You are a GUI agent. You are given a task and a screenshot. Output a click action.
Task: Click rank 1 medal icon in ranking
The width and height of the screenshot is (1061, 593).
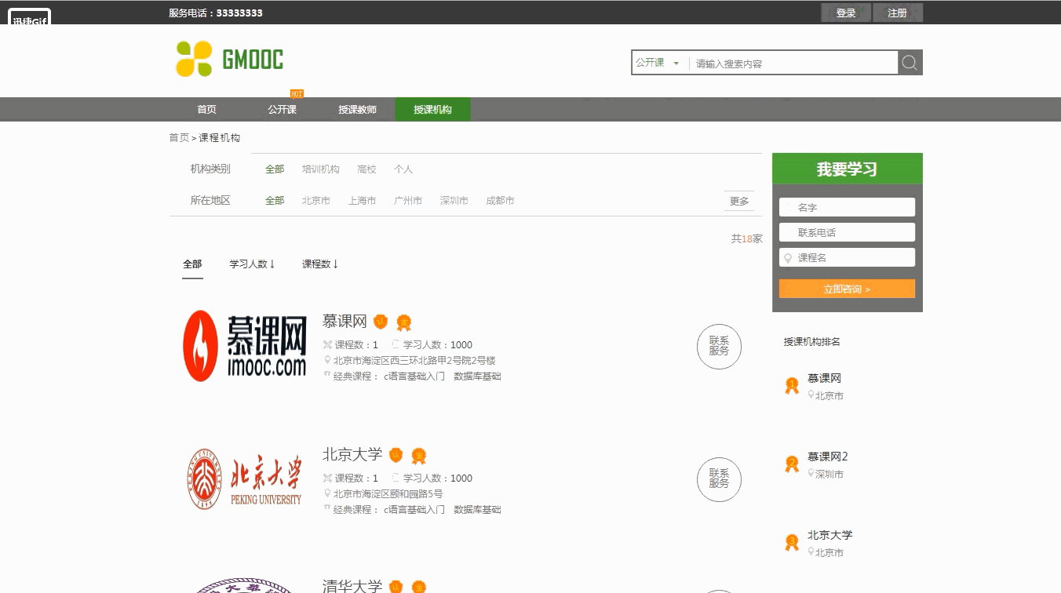coord(792,385)
